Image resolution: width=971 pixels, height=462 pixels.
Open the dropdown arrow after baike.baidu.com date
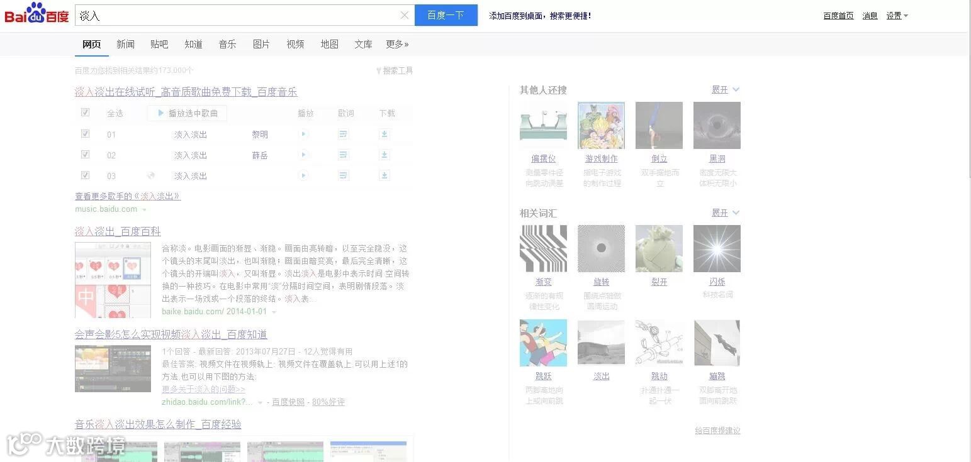pos(274,312)
